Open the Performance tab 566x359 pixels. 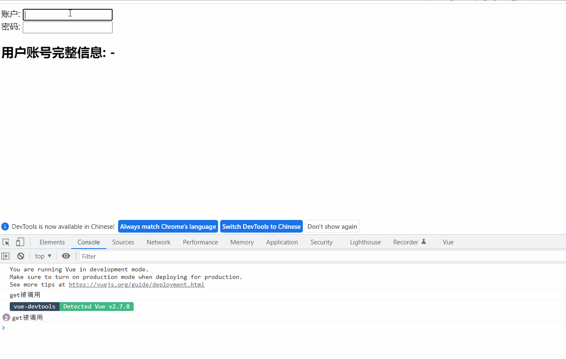[200, 242]
